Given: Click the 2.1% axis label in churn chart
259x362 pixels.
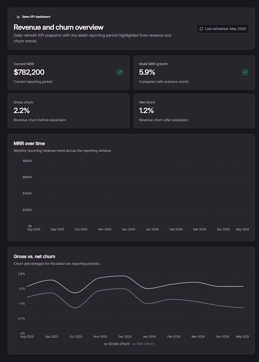Looking at the screenshot, I should [x=22, y=289].
